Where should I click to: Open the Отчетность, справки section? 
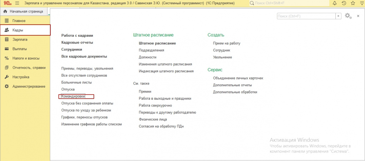pos(25,68)
